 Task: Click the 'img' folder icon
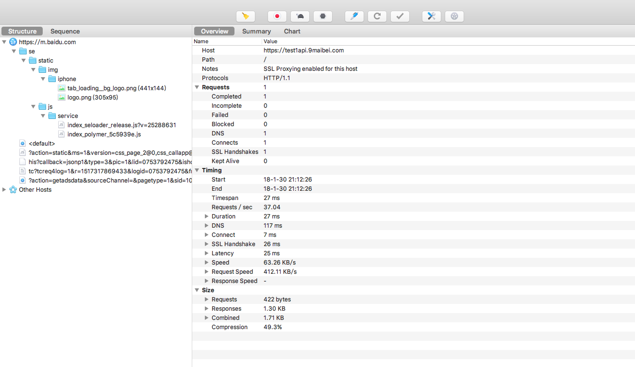click(42, 69)
